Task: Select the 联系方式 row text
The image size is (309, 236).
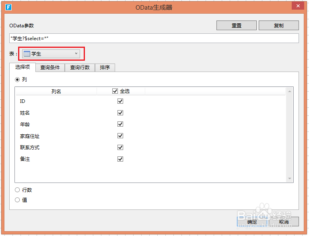Action: [30, 148]
